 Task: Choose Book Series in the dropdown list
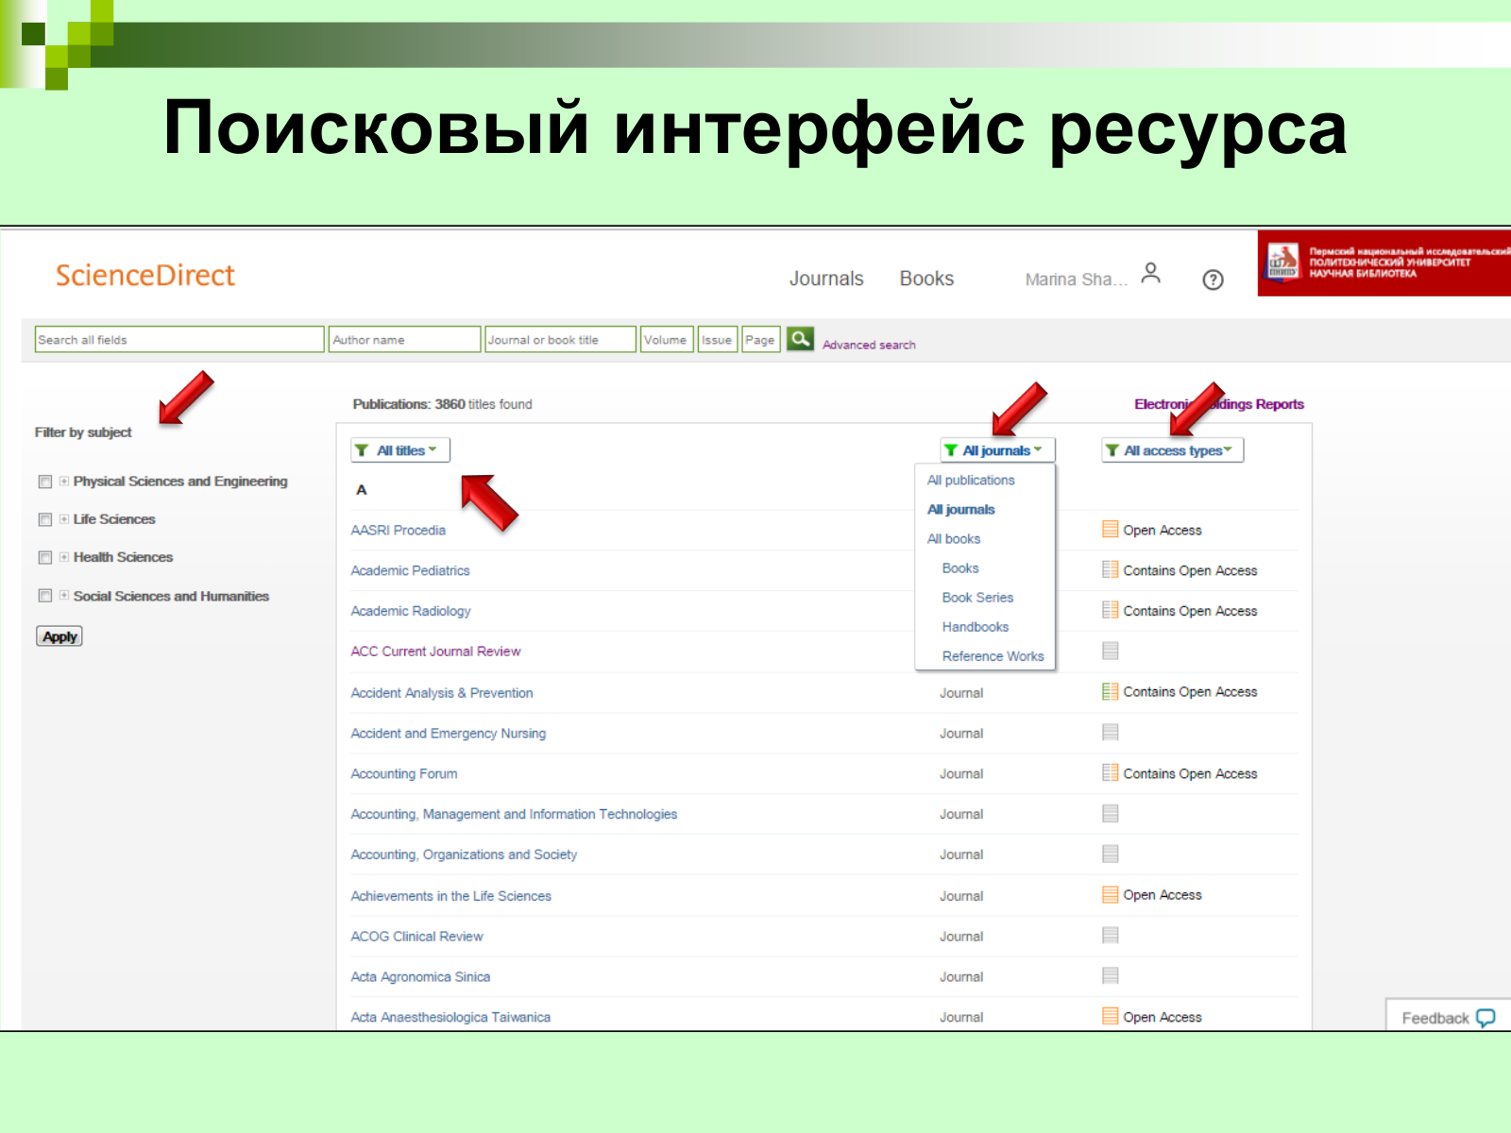(x=977, y=597)
